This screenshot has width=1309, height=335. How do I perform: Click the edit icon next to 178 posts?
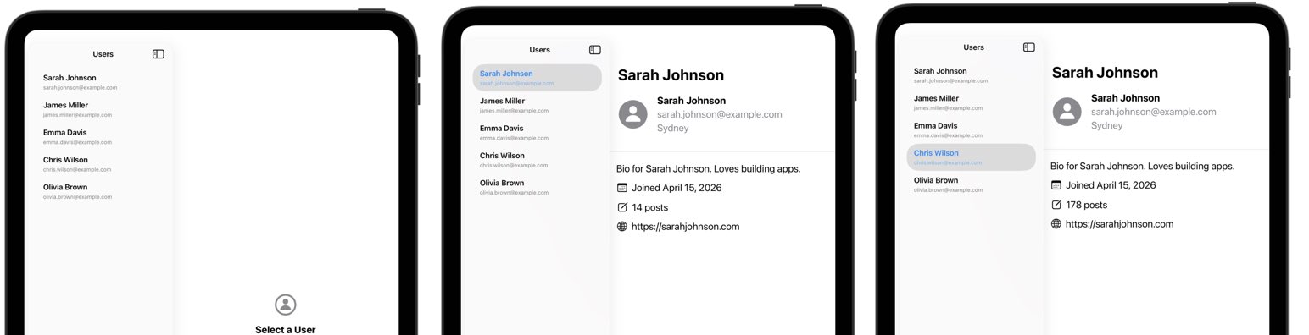click(1056, 205)
